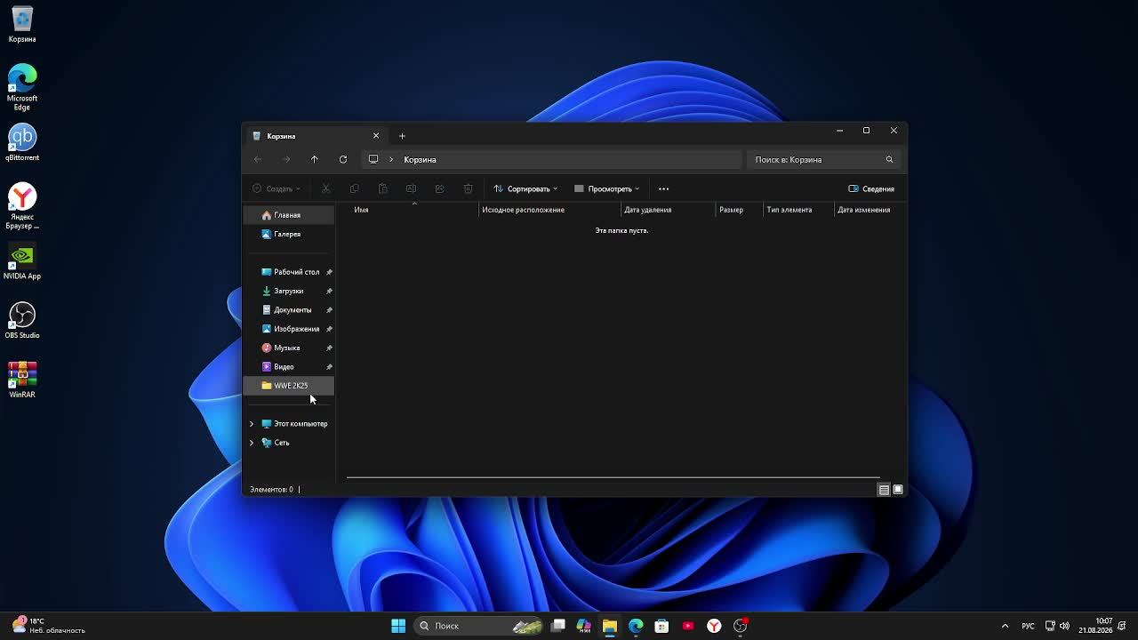The height and width of the screenshot is (640, 1138).
Task: Open Загрузки in the sidebar
Action: pyautogui.click(x=289, y=292)
